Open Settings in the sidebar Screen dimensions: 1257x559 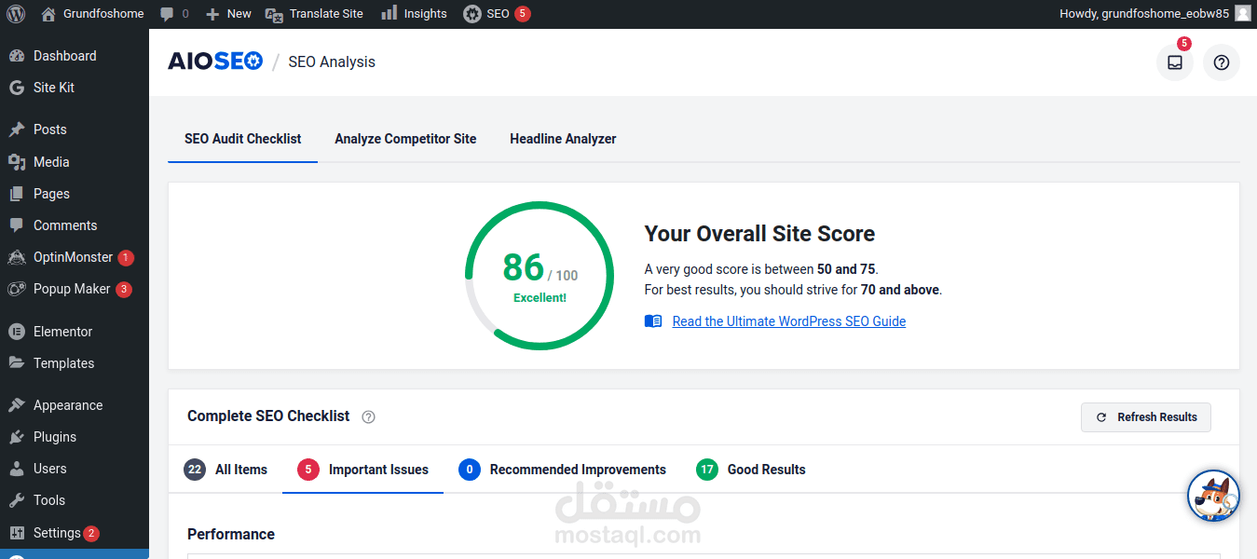(75, 533)
